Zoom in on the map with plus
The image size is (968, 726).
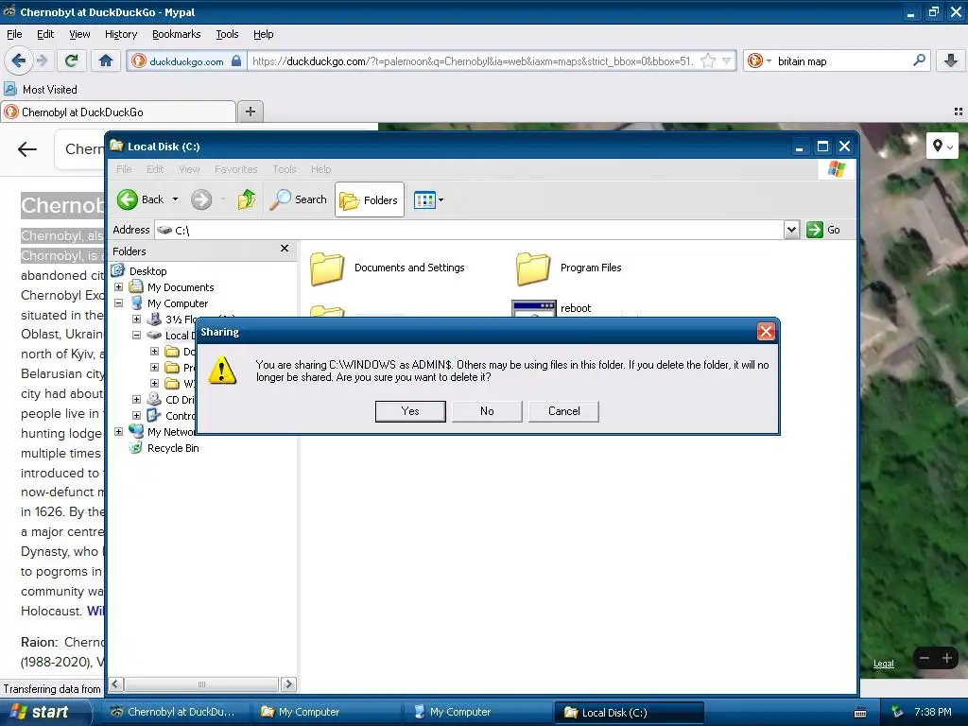[x=946, y=658]
